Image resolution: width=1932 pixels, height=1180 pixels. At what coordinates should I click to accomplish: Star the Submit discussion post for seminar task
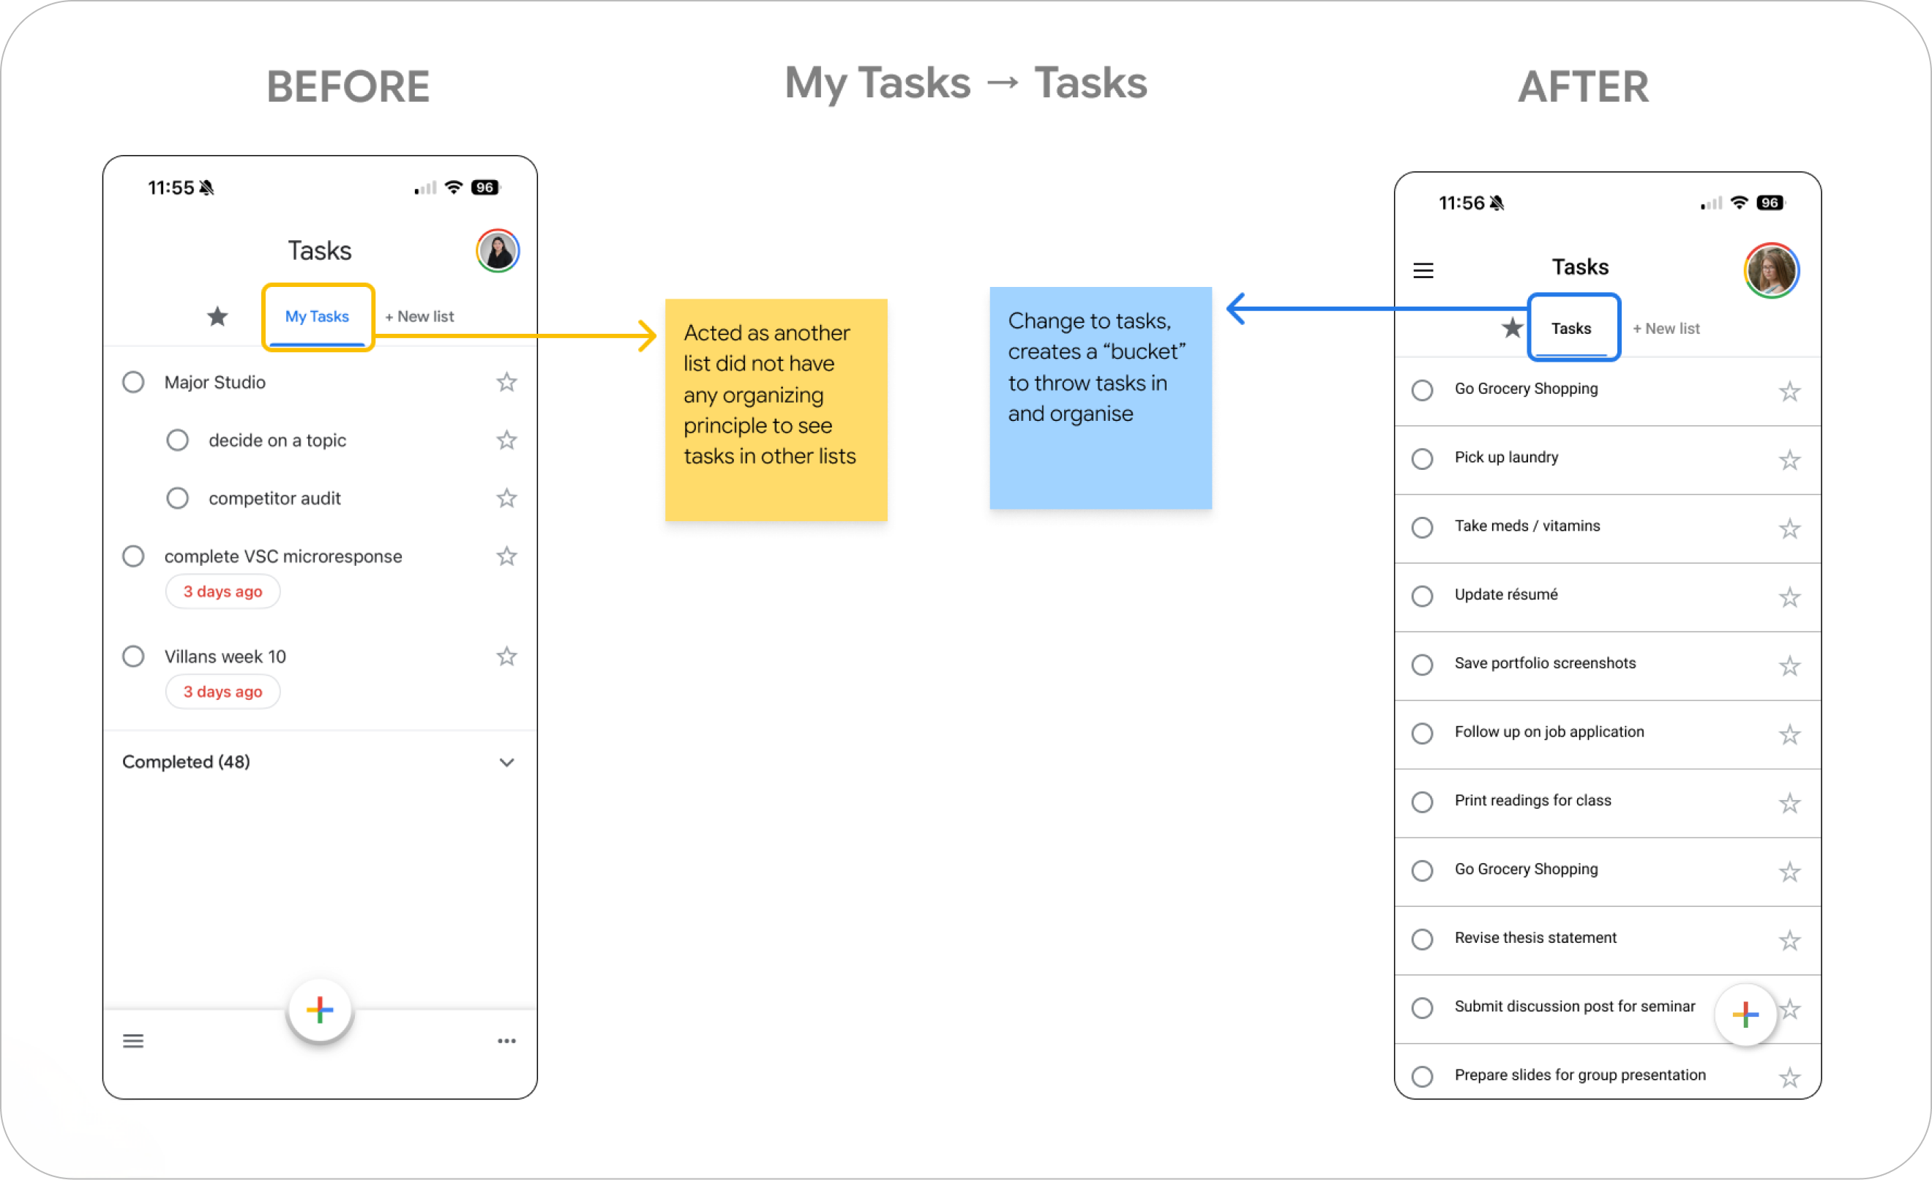pos(1790,1009)
